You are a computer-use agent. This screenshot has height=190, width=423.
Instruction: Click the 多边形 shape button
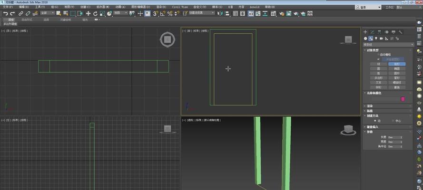378,78
